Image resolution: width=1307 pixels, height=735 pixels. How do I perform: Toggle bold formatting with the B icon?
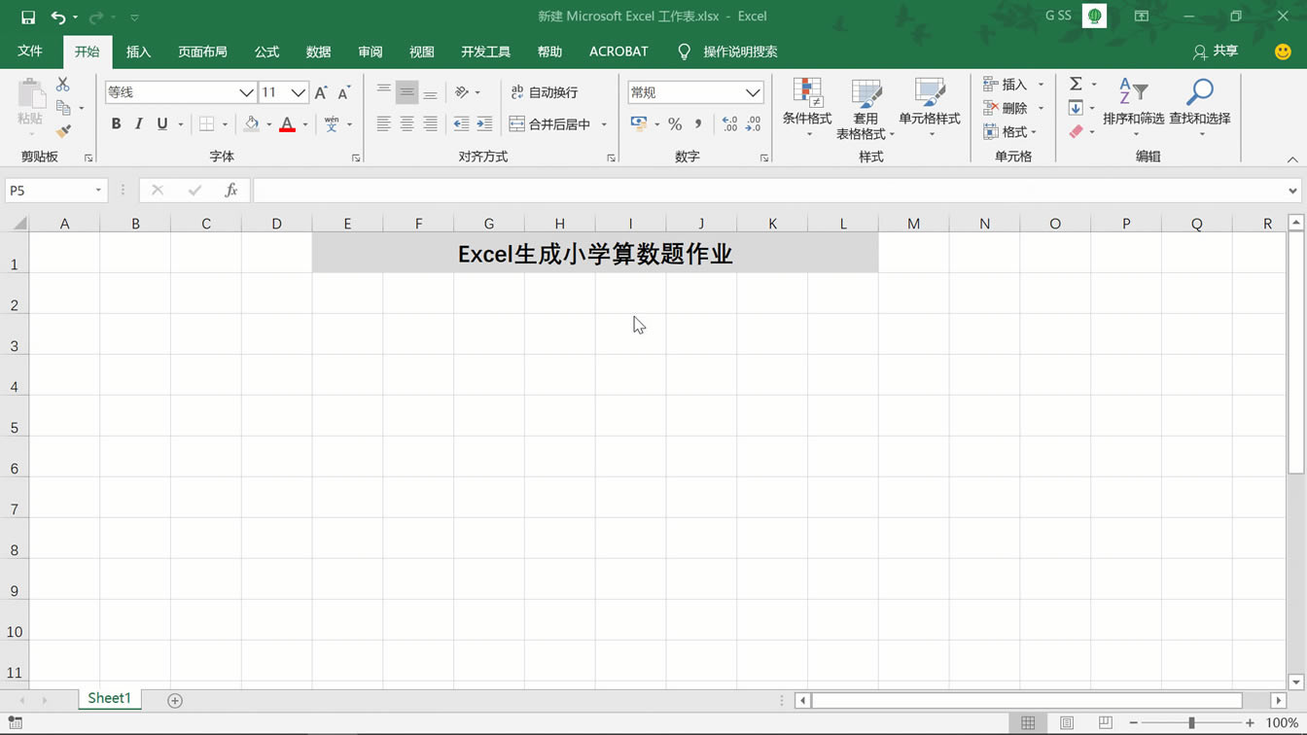[116, 123]
